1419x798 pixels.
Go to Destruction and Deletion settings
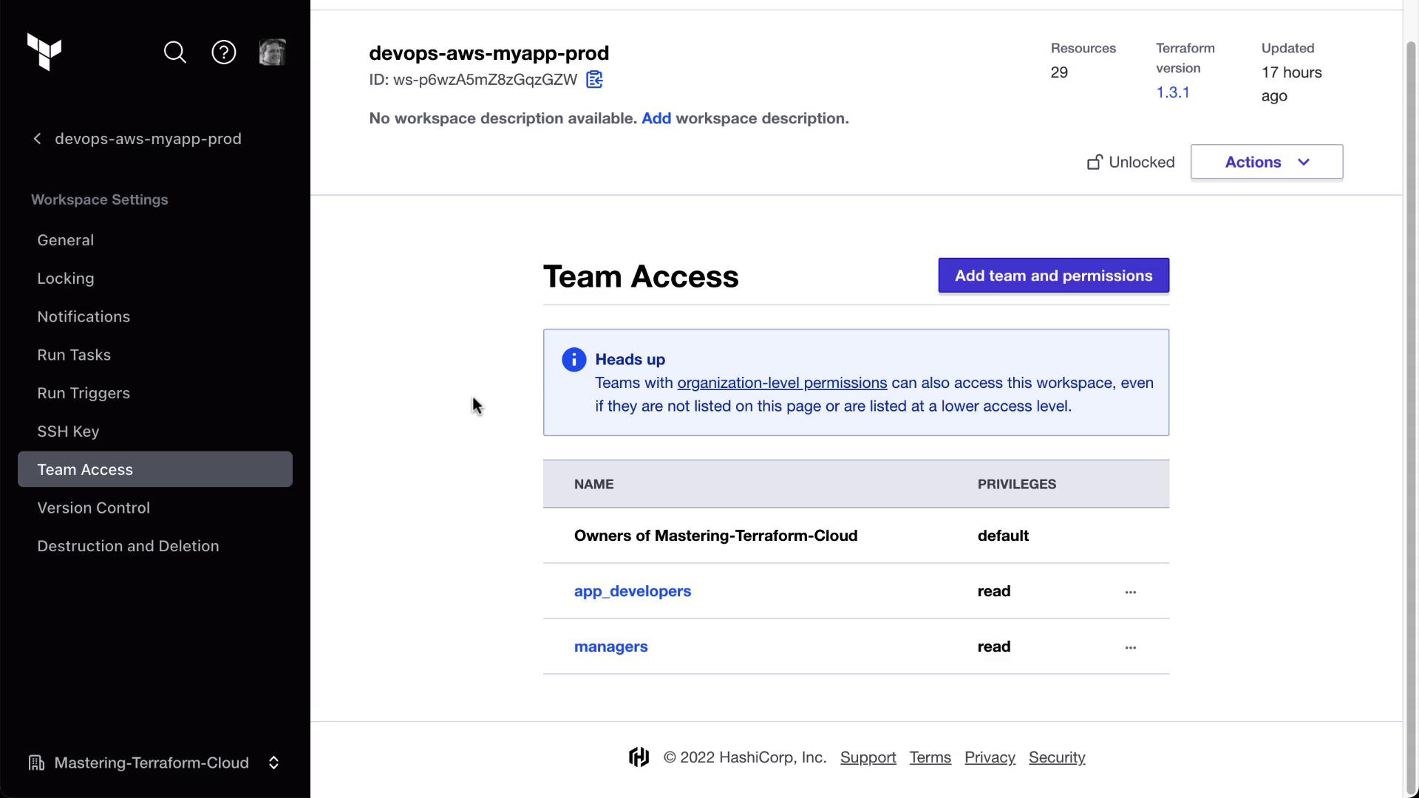click(128, 546)
